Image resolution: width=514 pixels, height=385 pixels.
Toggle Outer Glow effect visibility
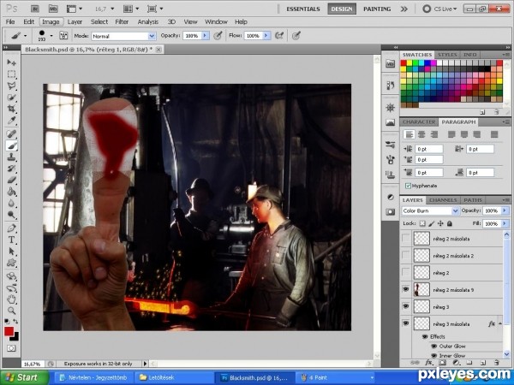(x=433, y=346)
